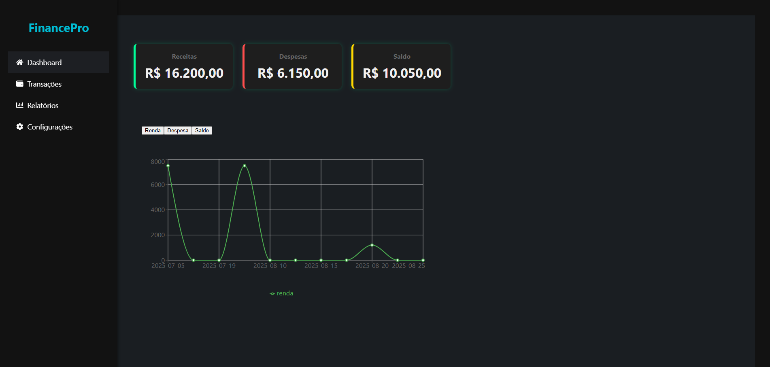This screenshot has width=770, height=367.
Task: Click the renda legend marker icon
Action: 272,293
